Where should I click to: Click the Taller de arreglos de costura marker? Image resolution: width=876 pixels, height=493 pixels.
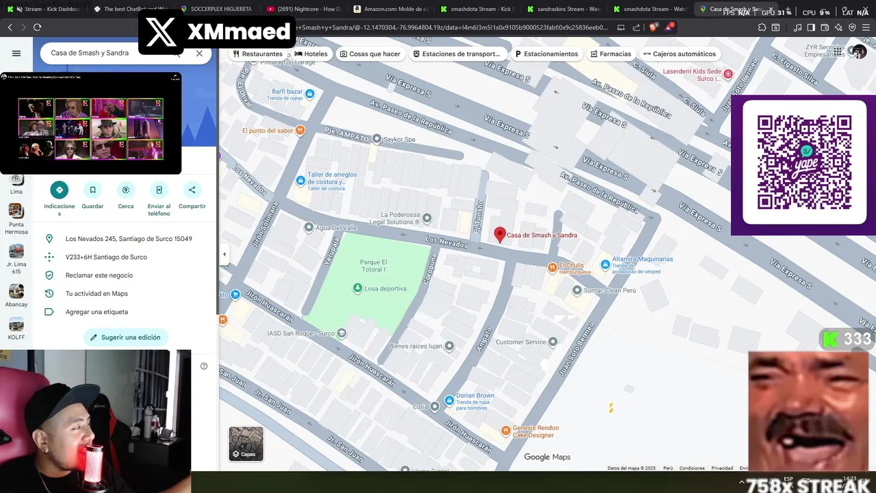click(300, 180)
